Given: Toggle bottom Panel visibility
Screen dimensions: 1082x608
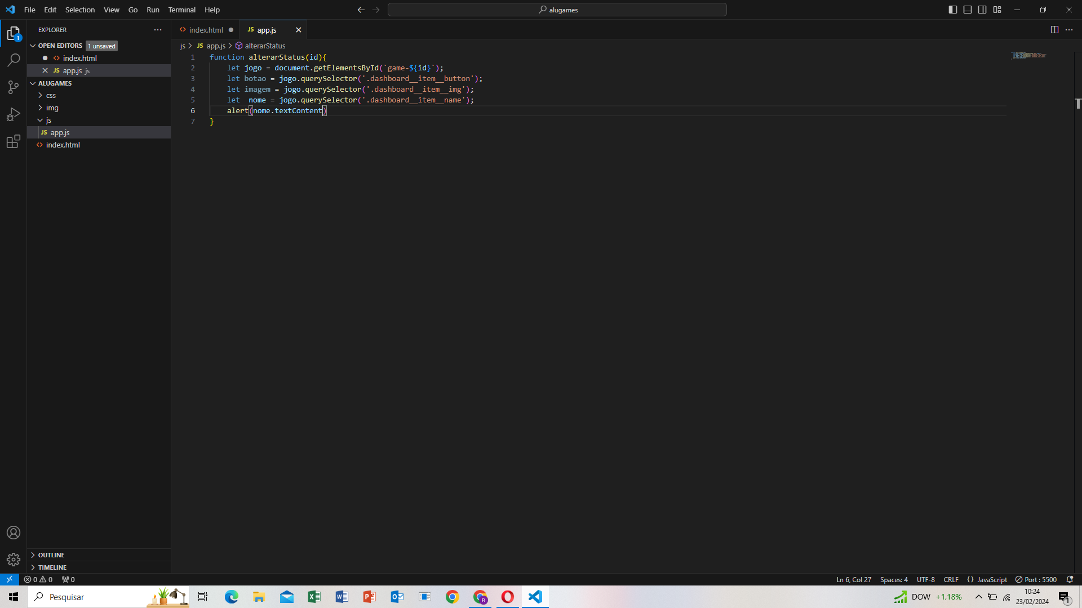Looking at the screenshot, I should 968,10.
